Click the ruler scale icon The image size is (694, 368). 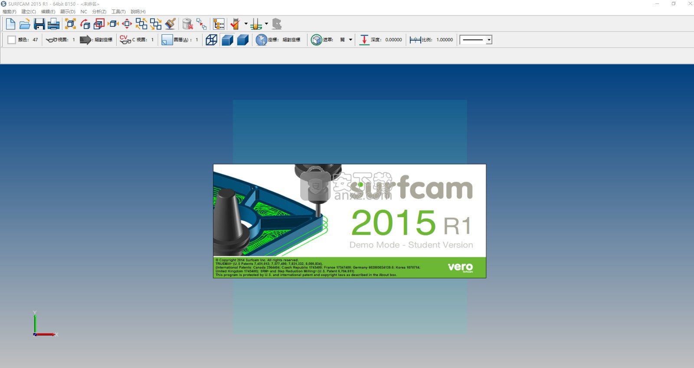pos(415,40)
